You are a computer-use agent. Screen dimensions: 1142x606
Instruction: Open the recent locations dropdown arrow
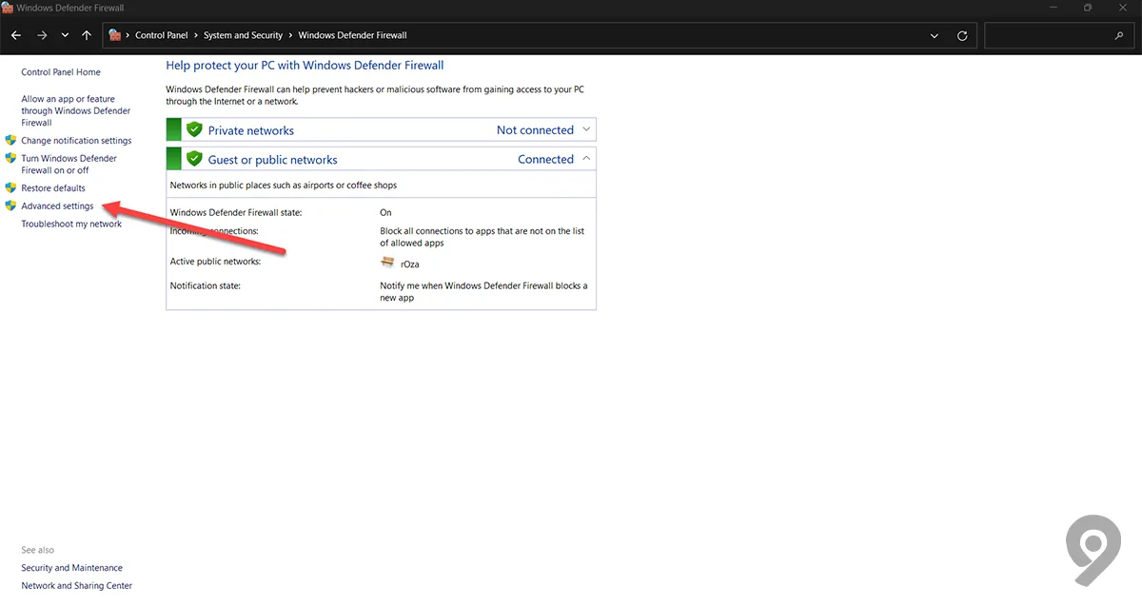click(65, 35)
